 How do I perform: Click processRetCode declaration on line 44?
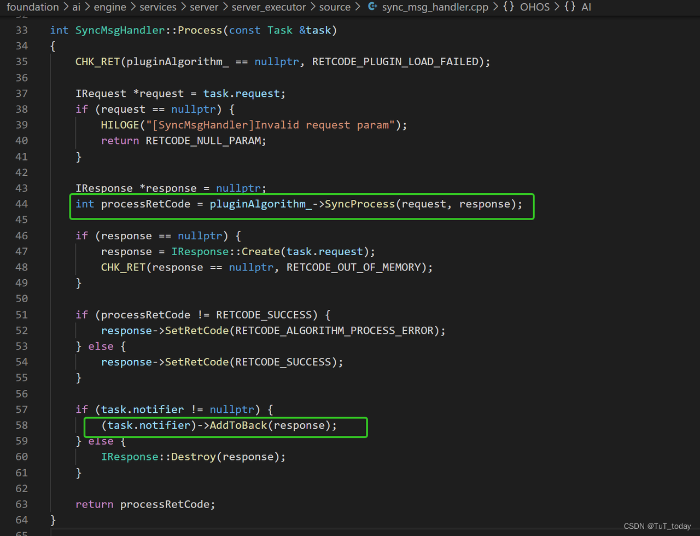pos(145,204)
